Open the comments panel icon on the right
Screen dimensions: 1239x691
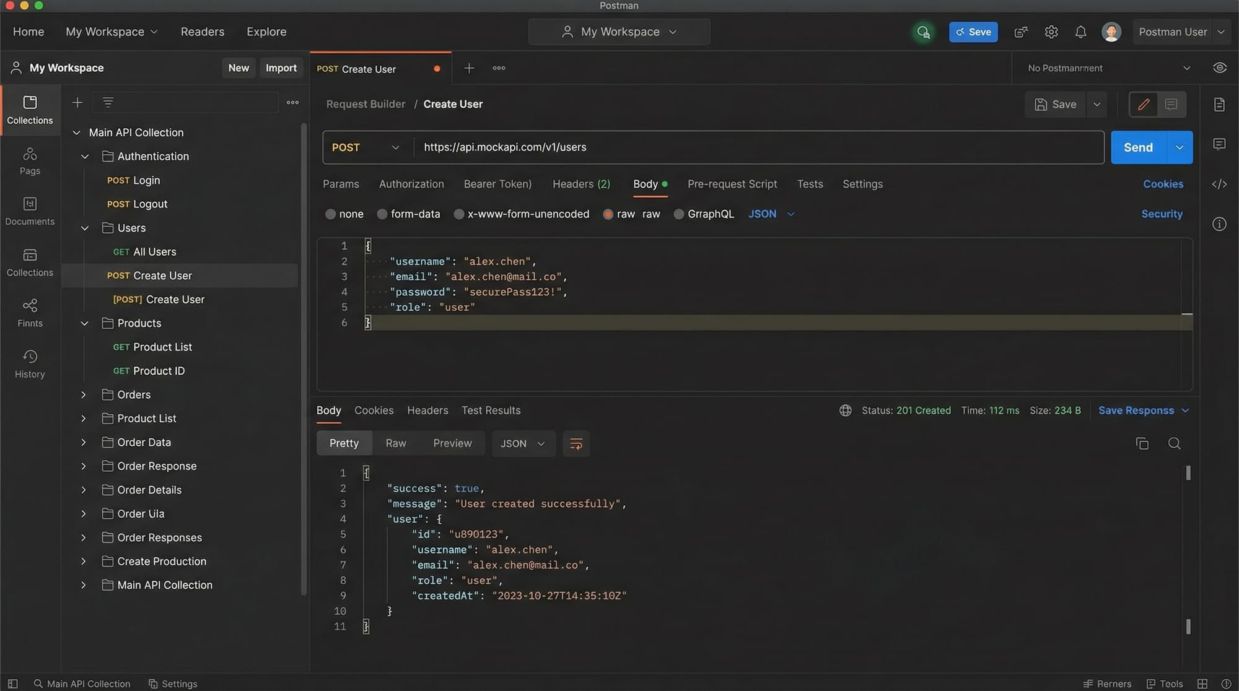coord(1219,144)
